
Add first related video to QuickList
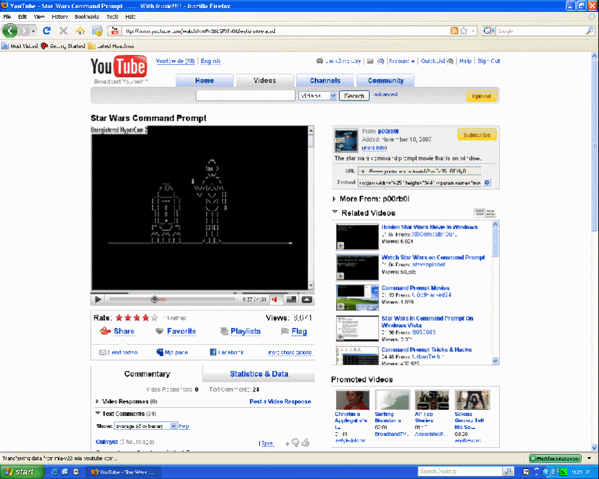click(340, 245)
